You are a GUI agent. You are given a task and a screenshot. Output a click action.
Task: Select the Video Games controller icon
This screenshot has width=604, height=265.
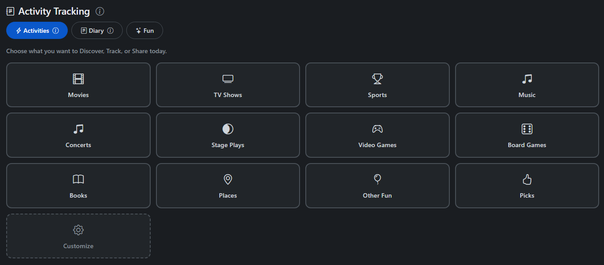pyautogui.click(x=377, y=129)
